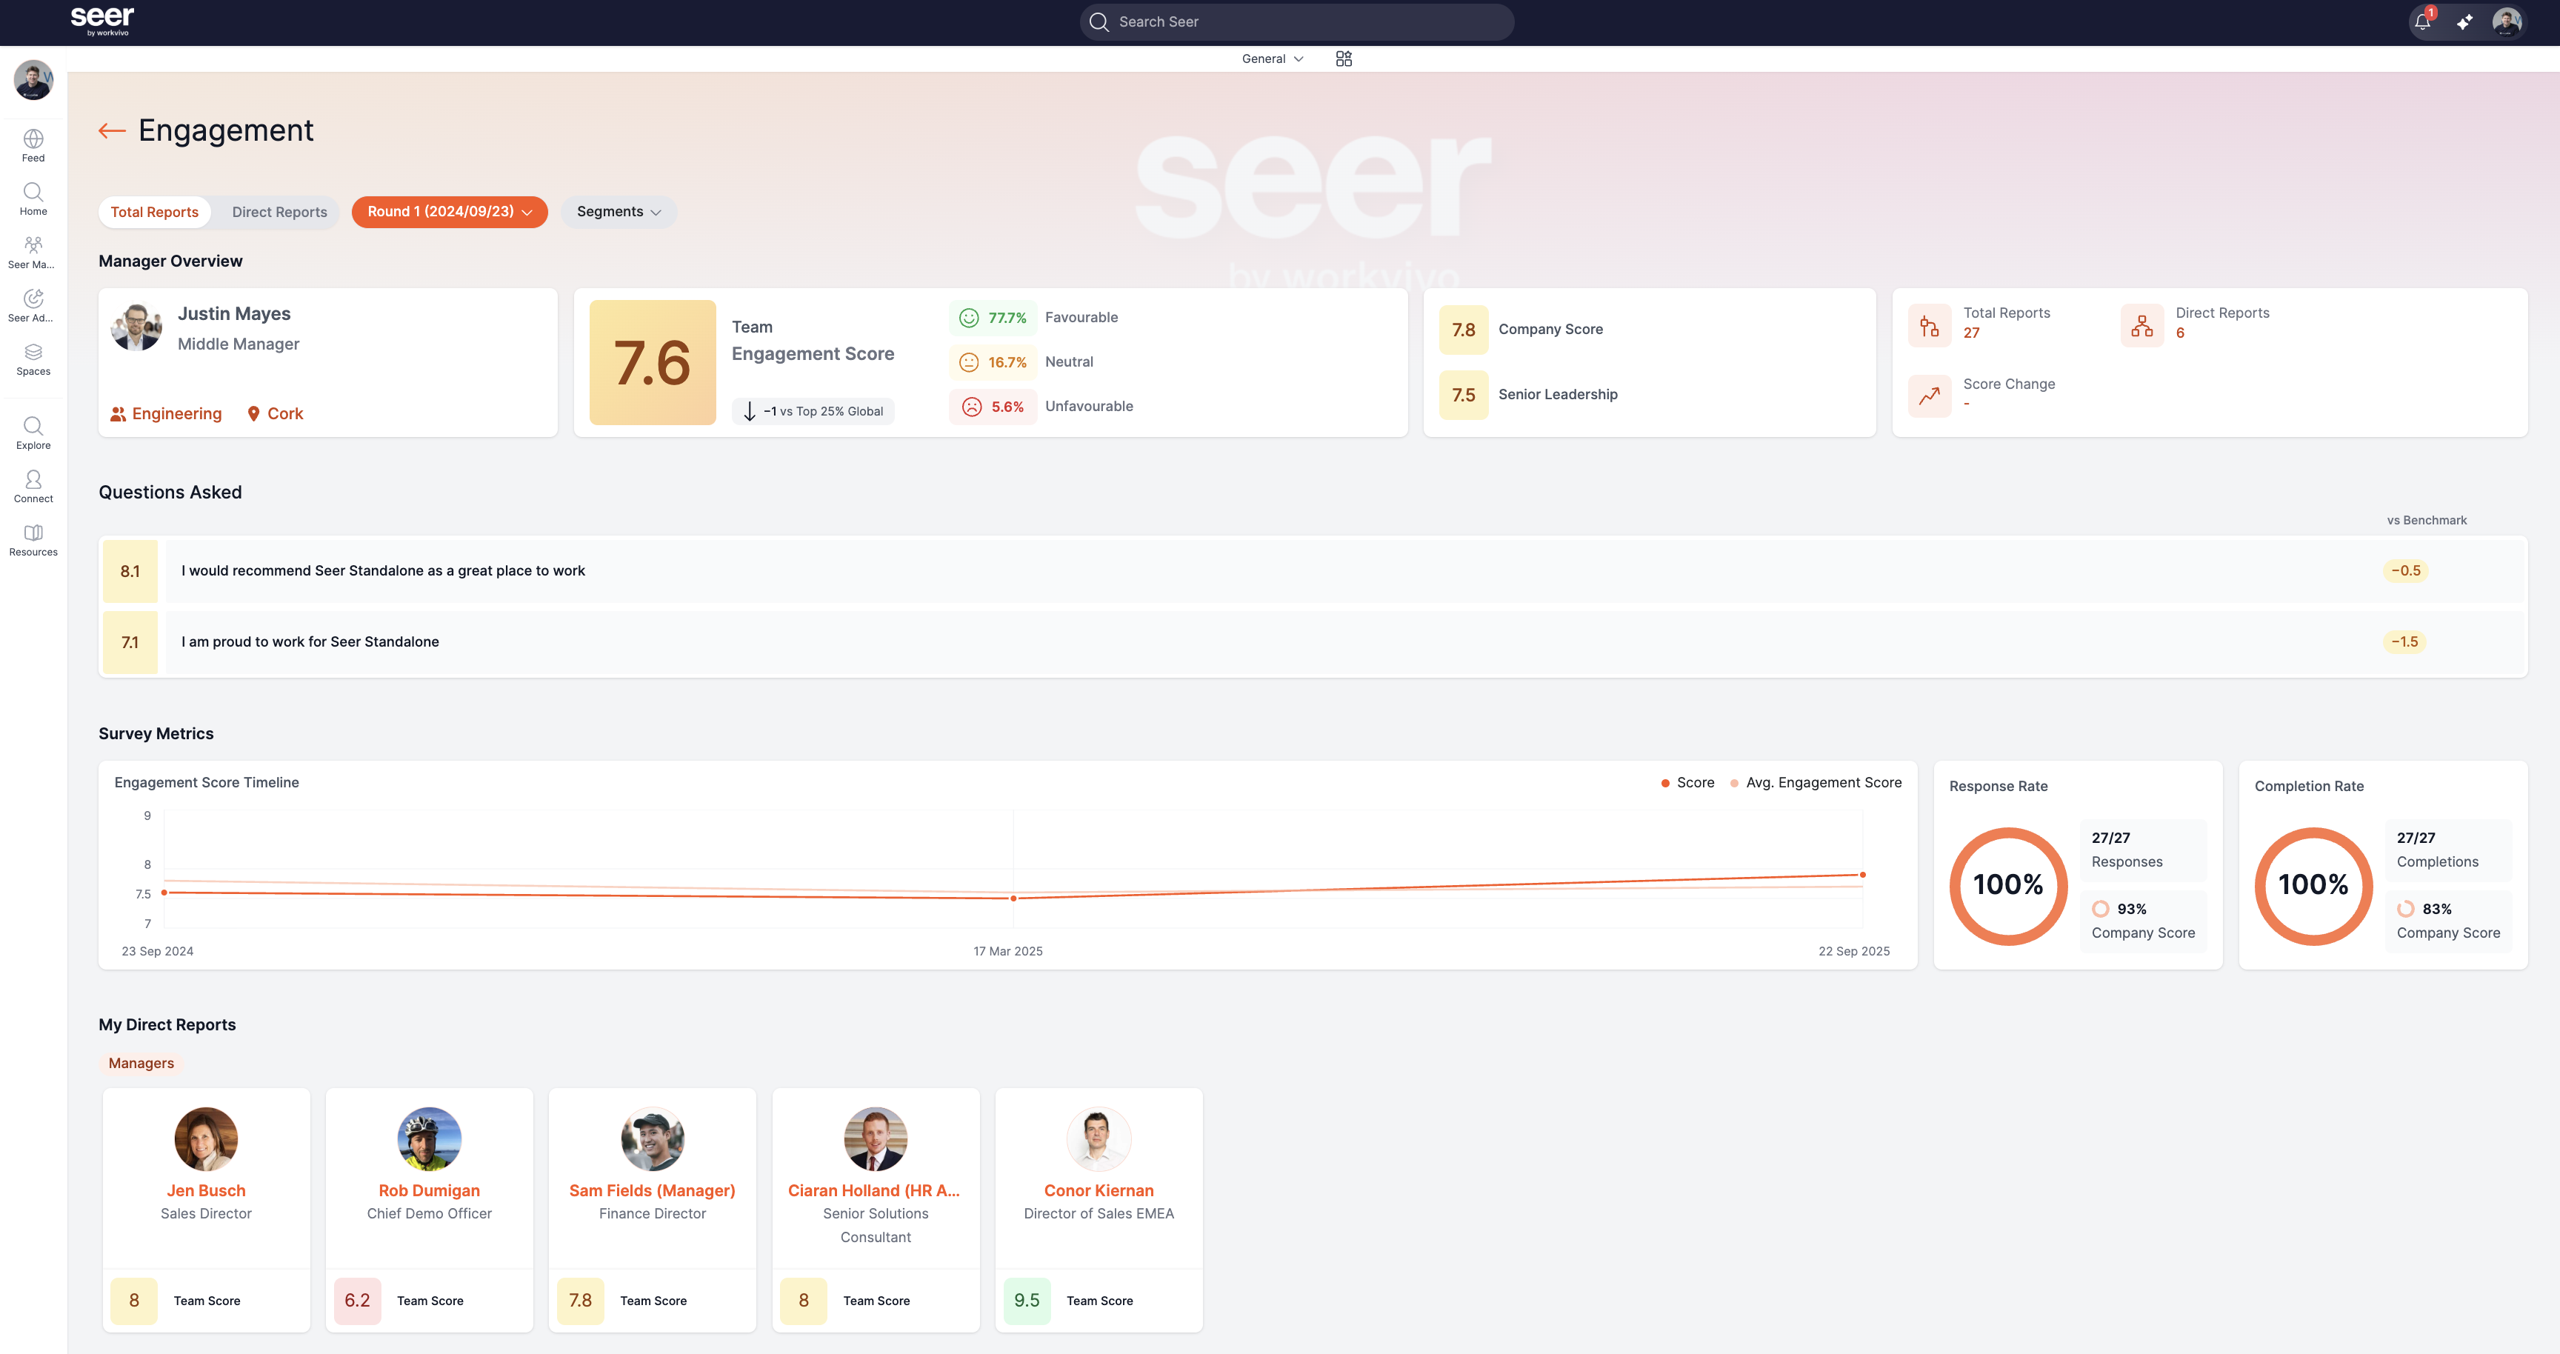Open Spaces in the sidebar
The image size is (2560, 1354).
(x=33, y=359)
